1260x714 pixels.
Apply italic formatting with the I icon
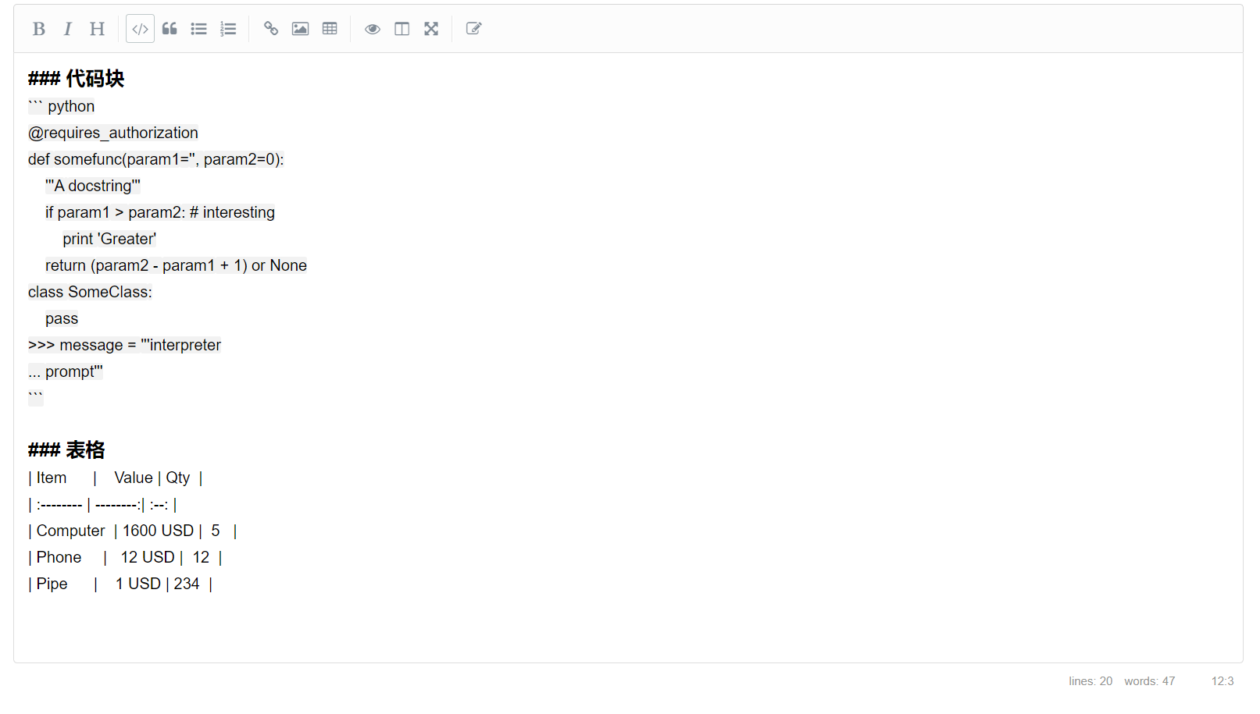pos(68,29)
